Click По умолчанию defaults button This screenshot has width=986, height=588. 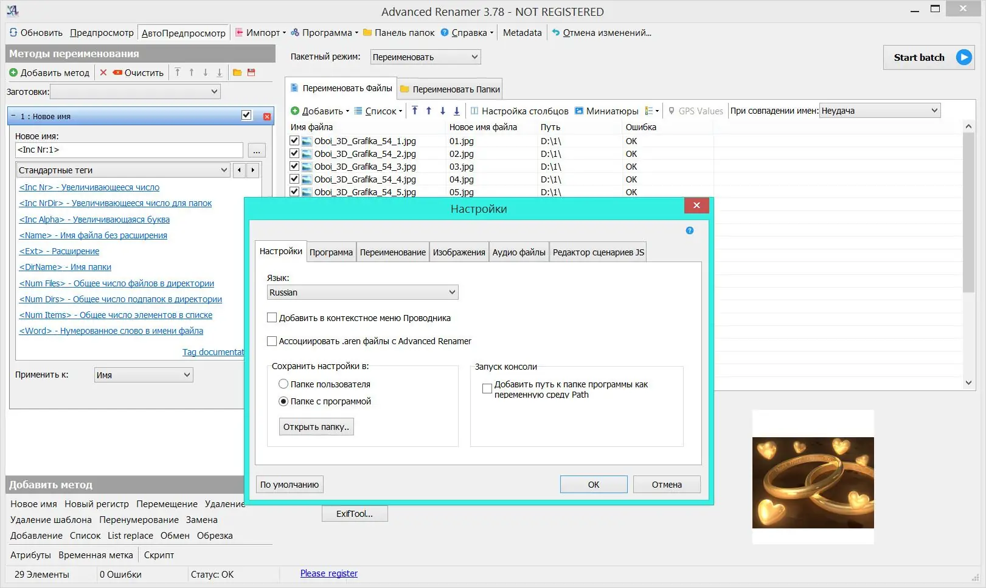click(x=290, y=485)
